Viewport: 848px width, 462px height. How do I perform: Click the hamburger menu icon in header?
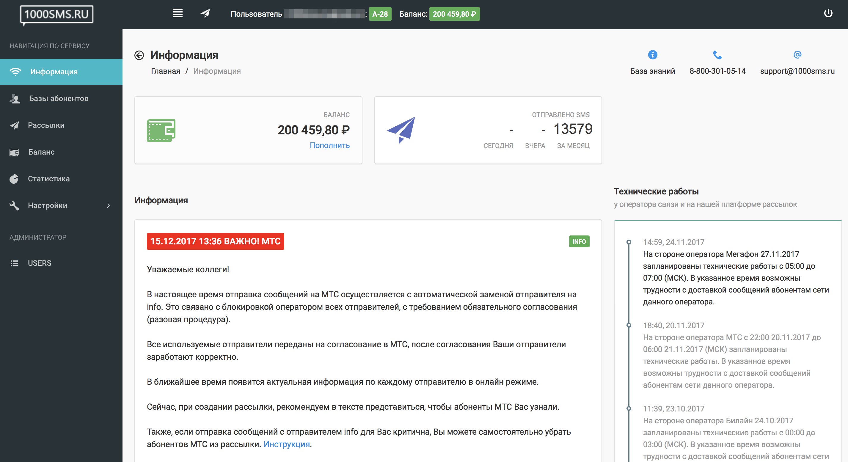[178, 13]
